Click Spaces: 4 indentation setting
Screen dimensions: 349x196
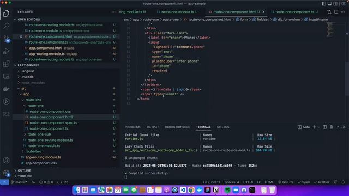(231, 182)
